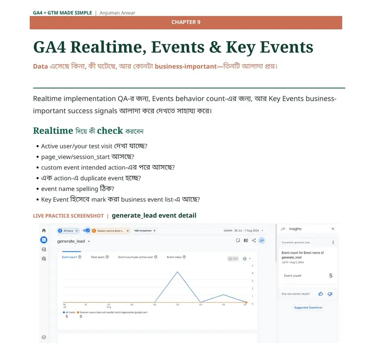Remove the Session source comparison chip
This screenshot has width=378, height=343.
(128, 230)
